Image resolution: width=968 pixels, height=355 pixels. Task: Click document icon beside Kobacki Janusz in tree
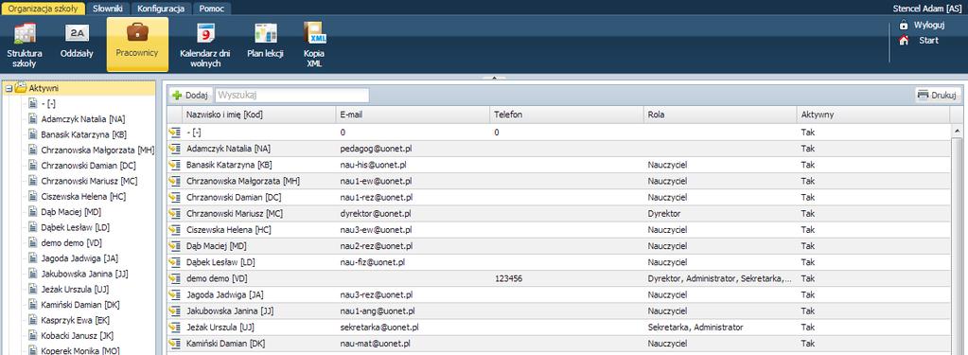[x=33, y=335]
